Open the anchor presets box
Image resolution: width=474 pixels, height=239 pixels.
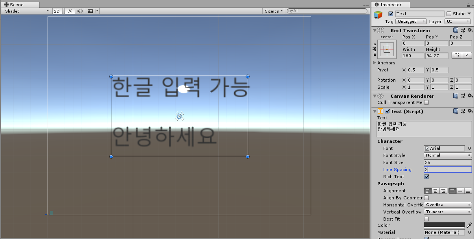tap(387, 49)
